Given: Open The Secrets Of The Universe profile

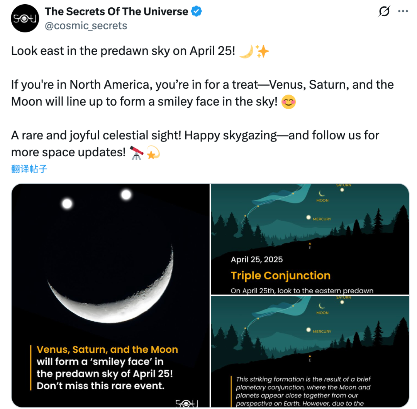Looking at the screenshot, I should point(117,12).
